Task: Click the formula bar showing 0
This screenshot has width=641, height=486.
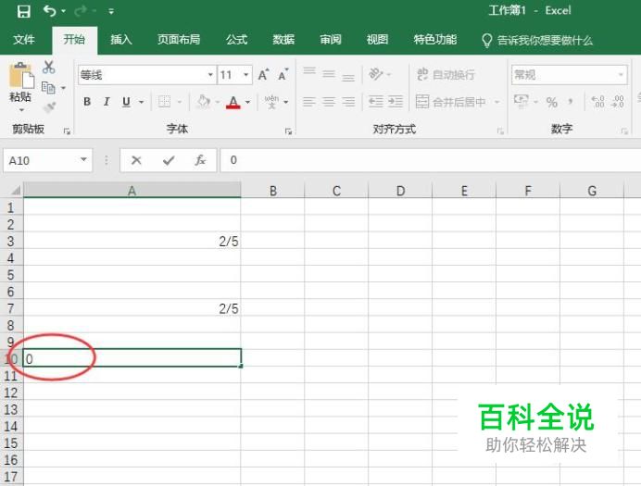Action: click(x=431, y=160)
